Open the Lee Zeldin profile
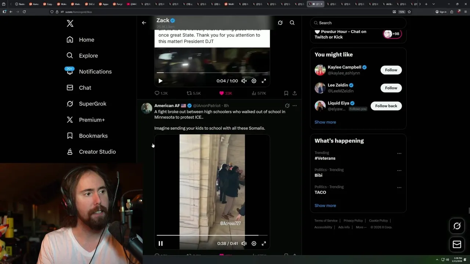 pos(338,85)
